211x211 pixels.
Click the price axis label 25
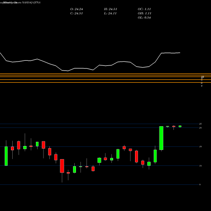[200, 124]
